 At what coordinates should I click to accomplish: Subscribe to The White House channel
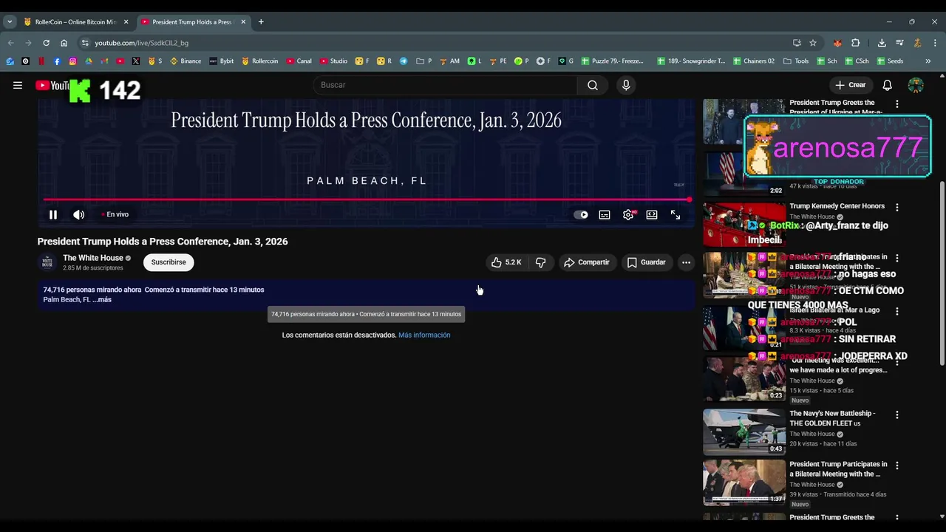point(169,262)
